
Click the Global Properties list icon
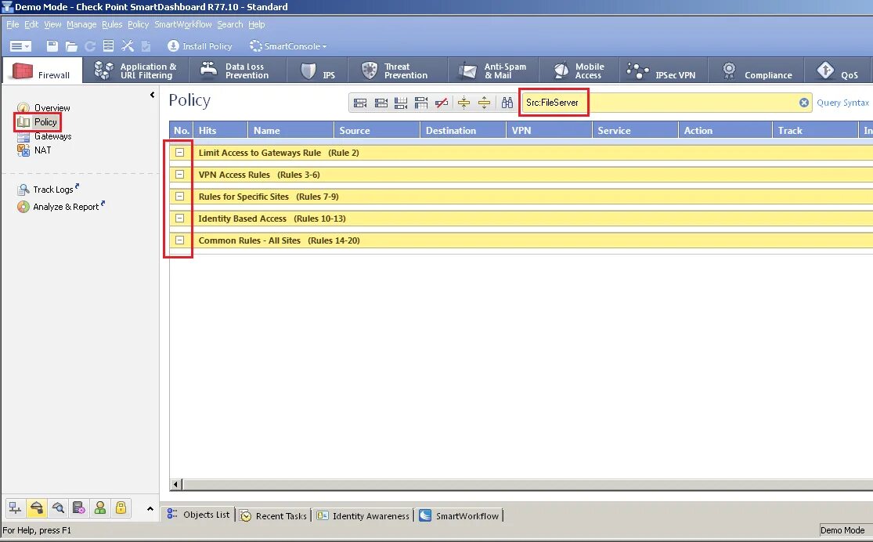click(x=109, y=46)
